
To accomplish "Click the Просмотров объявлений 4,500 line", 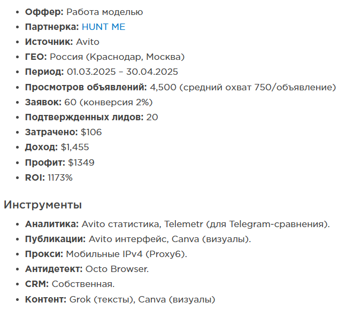I will pyautogui.click(x=180, y=87).
